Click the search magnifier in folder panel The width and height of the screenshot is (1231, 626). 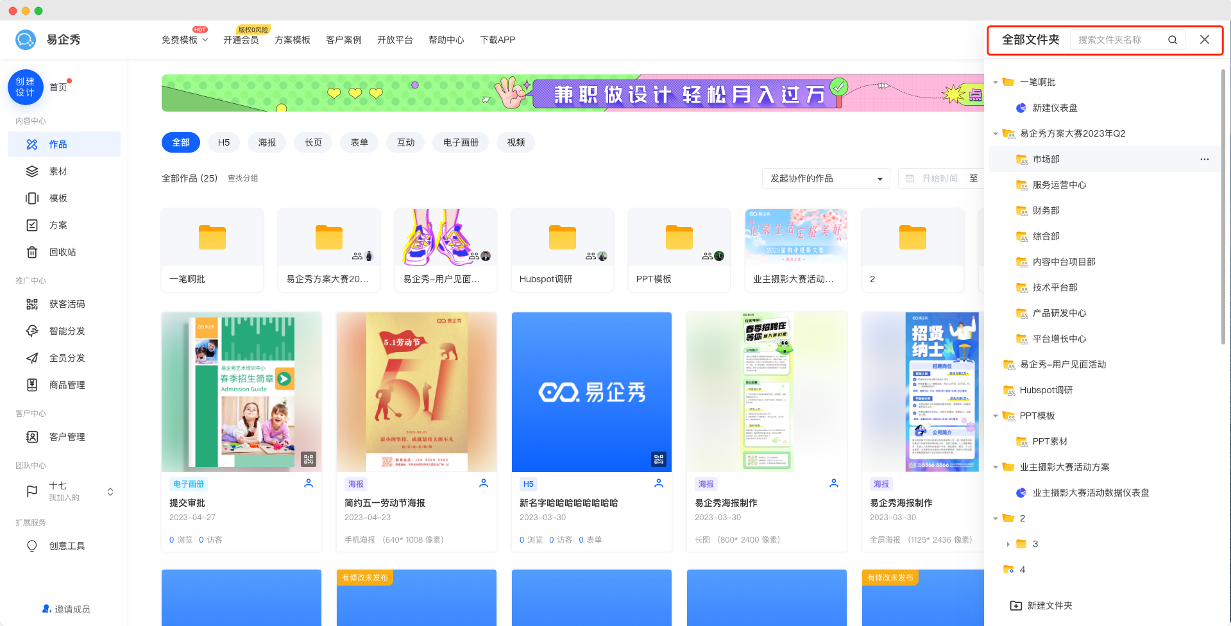click(x=1172, y=40)
